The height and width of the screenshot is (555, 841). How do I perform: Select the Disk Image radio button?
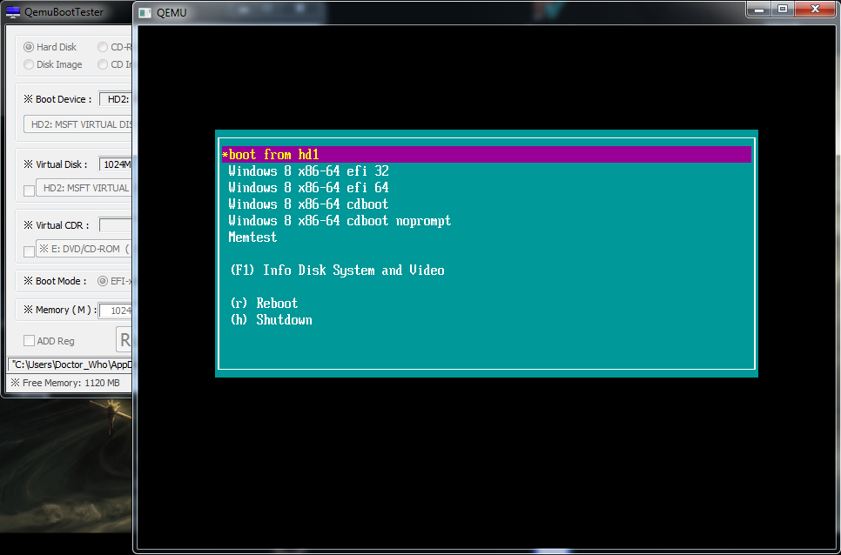point(29,64)
